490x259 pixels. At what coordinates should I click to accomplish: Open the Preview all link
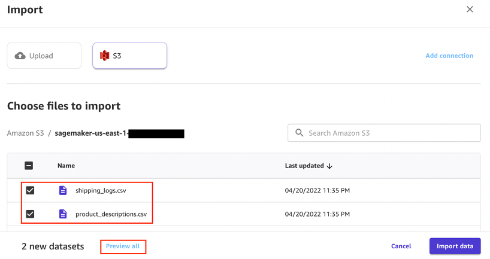coord(123,246)
